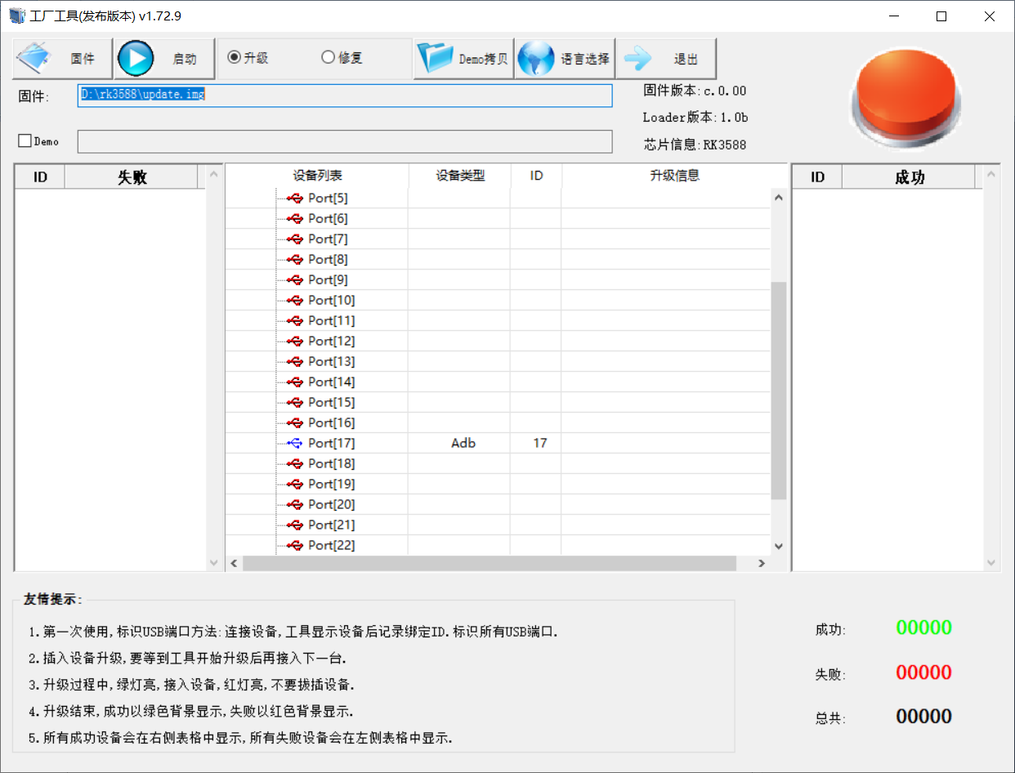
Task: Click the 设备列表 column header
Action: click(x=317, y=176)
